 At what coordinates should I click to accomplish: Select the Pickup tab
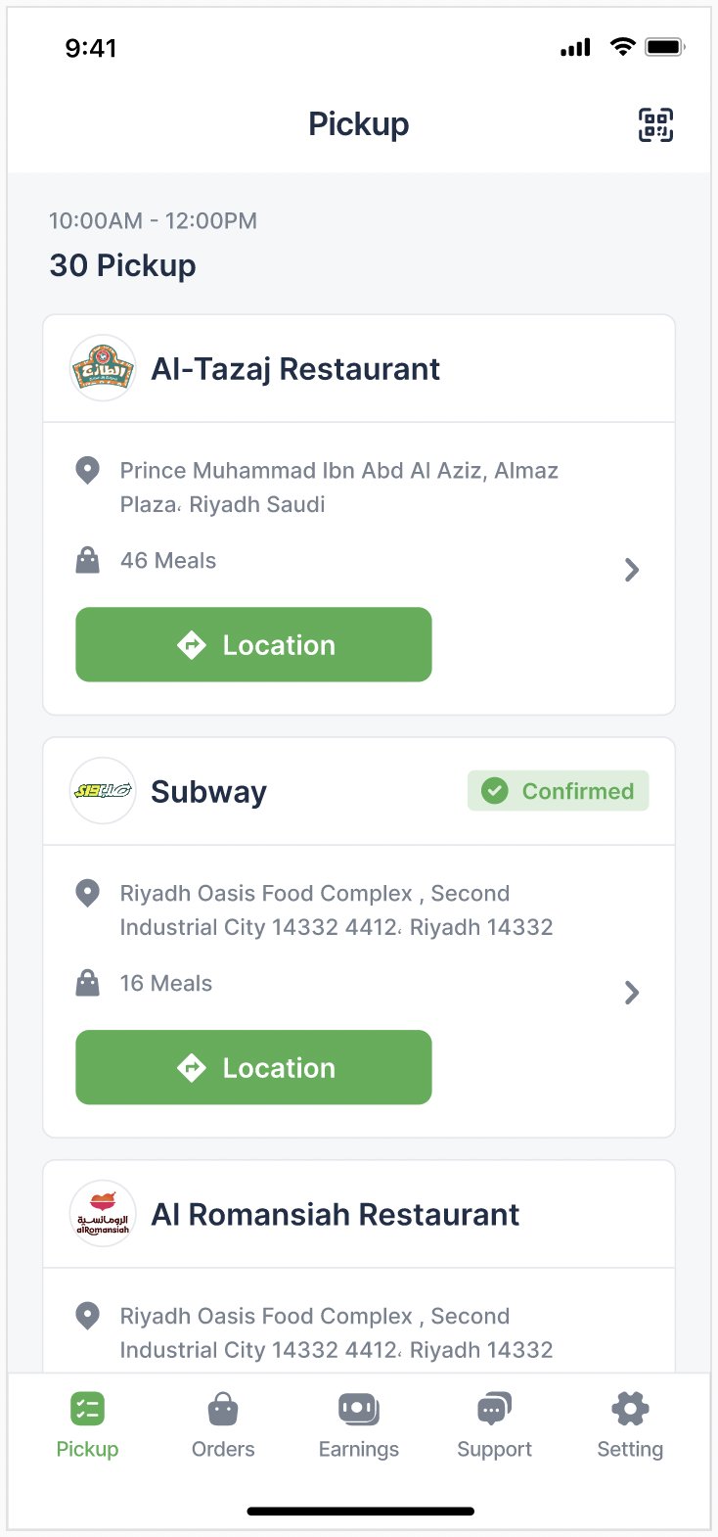[x=87, y=1425]
